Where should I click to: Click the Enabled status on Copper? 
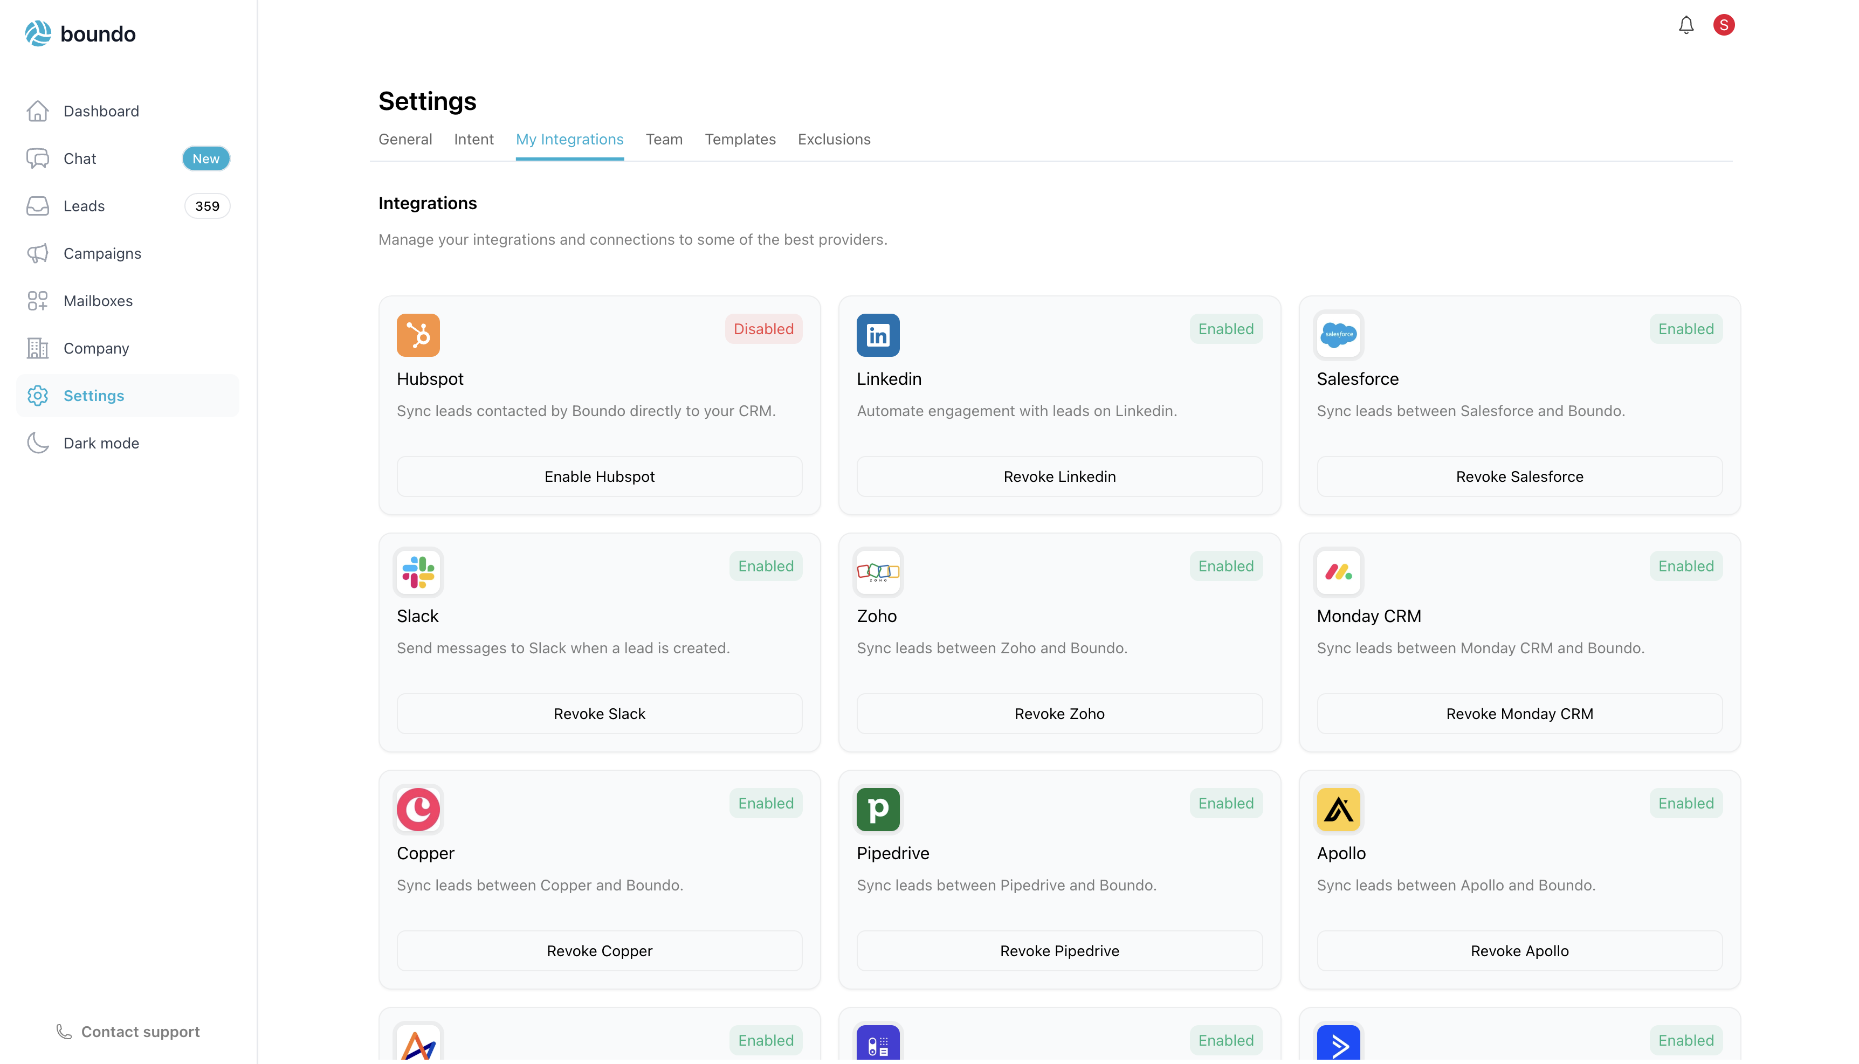click(x=765, y=803)
